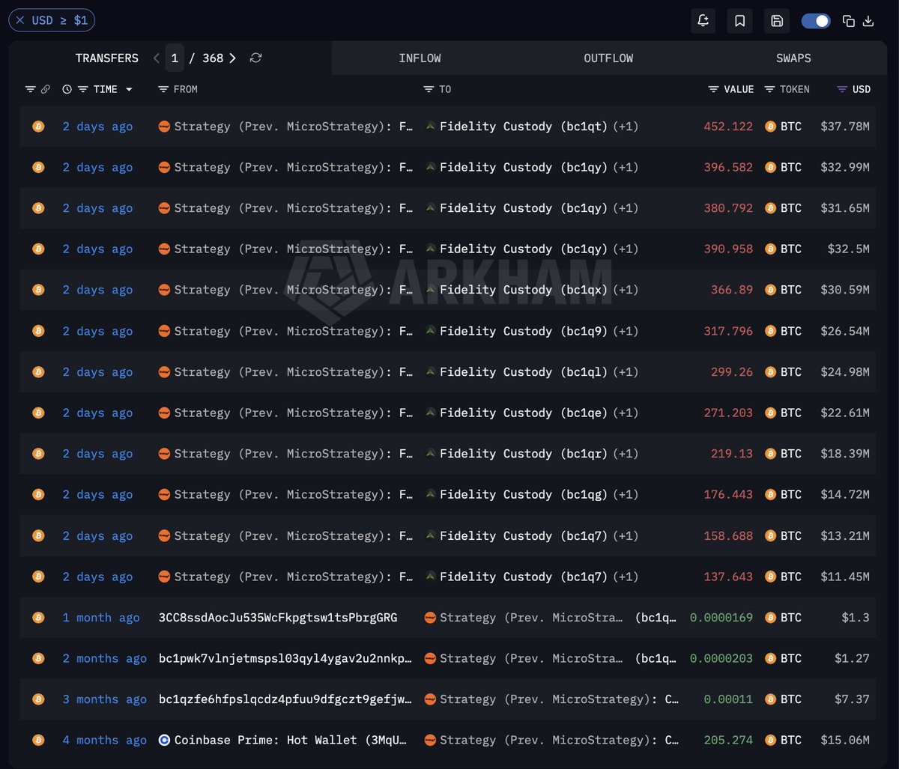This screenshot has width=899, height=769.
Task: Click the download icon
Action: click(x=868, y=21)
